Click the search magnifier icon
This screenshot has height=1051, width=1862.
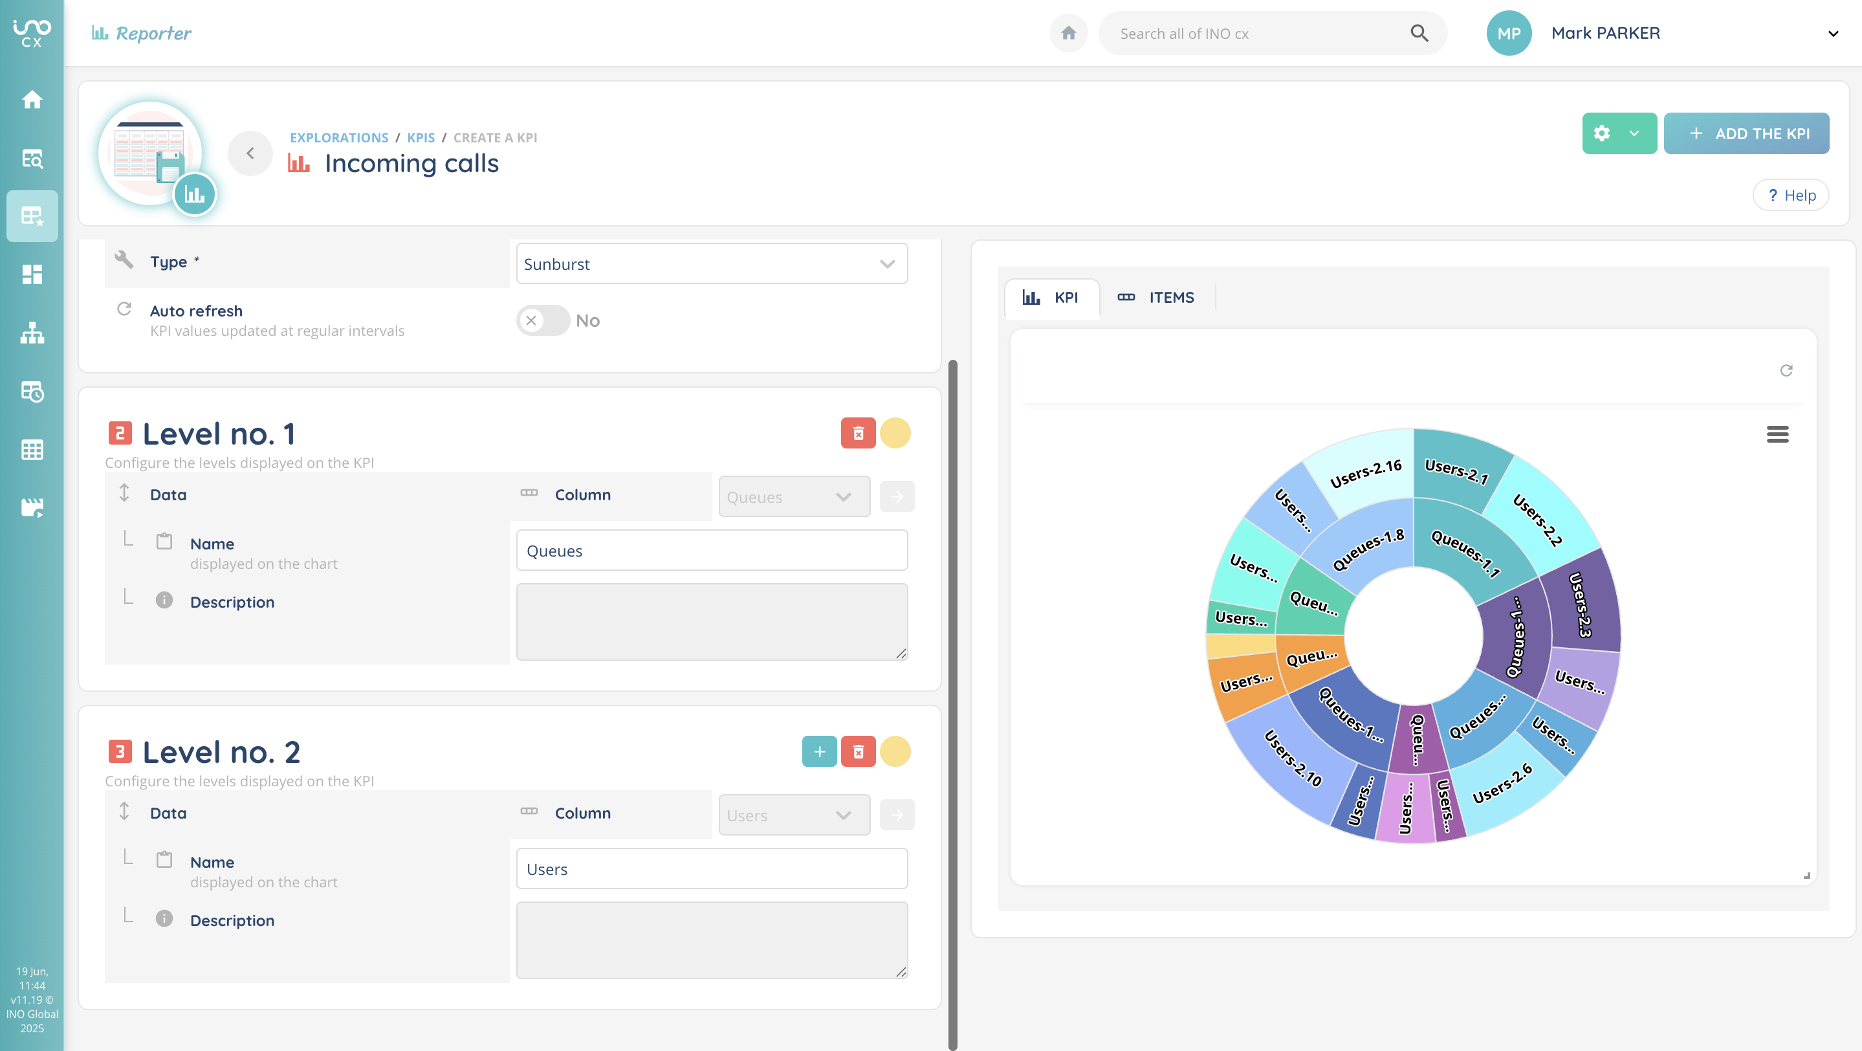click(x=1419, y=33)
